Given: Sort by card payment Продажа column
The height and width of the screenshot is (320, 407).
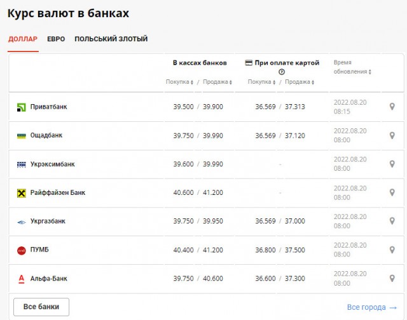Looking at the screenshot, I should 300,82.
